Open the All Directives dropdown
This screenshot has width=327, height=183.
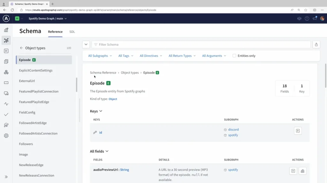(151, 56)
